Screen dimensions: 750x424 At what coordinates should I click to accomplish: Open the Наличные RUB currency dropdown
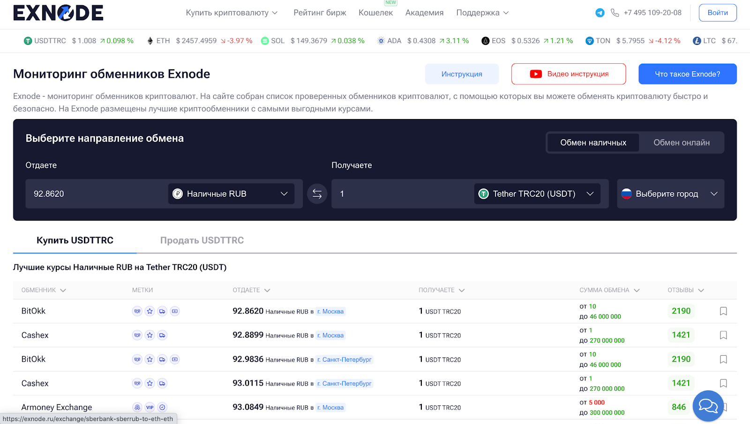[x=231, y=193]
